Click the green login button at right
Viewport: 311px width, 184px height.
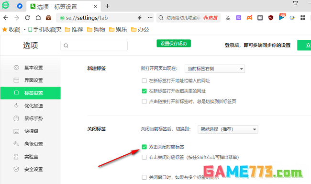(x=304, y=45)
